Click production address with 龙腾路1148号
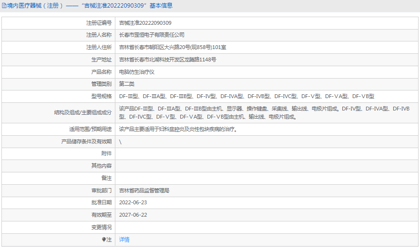 [x=167, y=60]
